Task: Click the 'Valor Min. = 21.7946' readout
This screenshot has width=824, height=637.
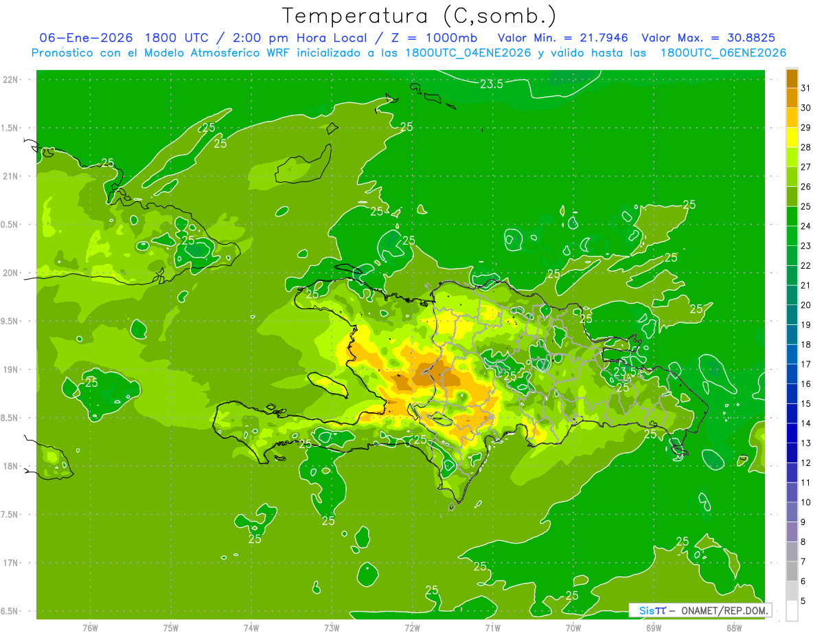Action: [563, 38]
